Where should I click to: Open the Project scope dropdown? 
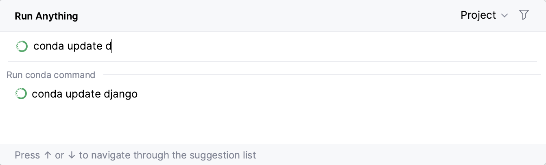click(484, 15)
